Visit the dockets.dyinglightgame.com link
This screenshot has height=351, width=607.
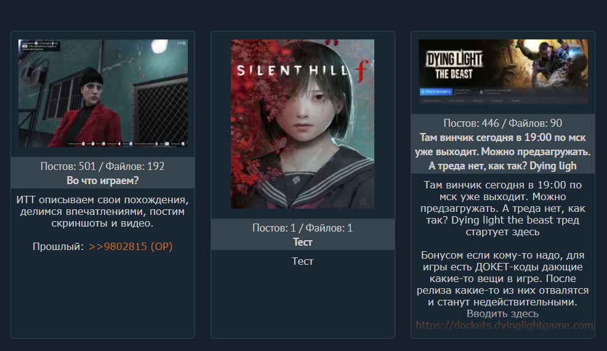click(504, 325)
